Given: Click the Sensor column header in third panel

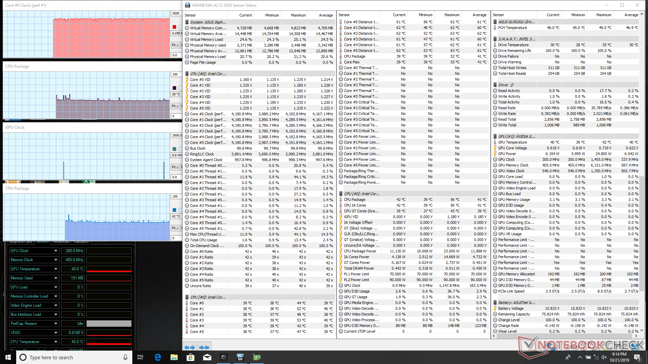Looking at the screenshot, I should pyautogui.click(x=515, y=15).
